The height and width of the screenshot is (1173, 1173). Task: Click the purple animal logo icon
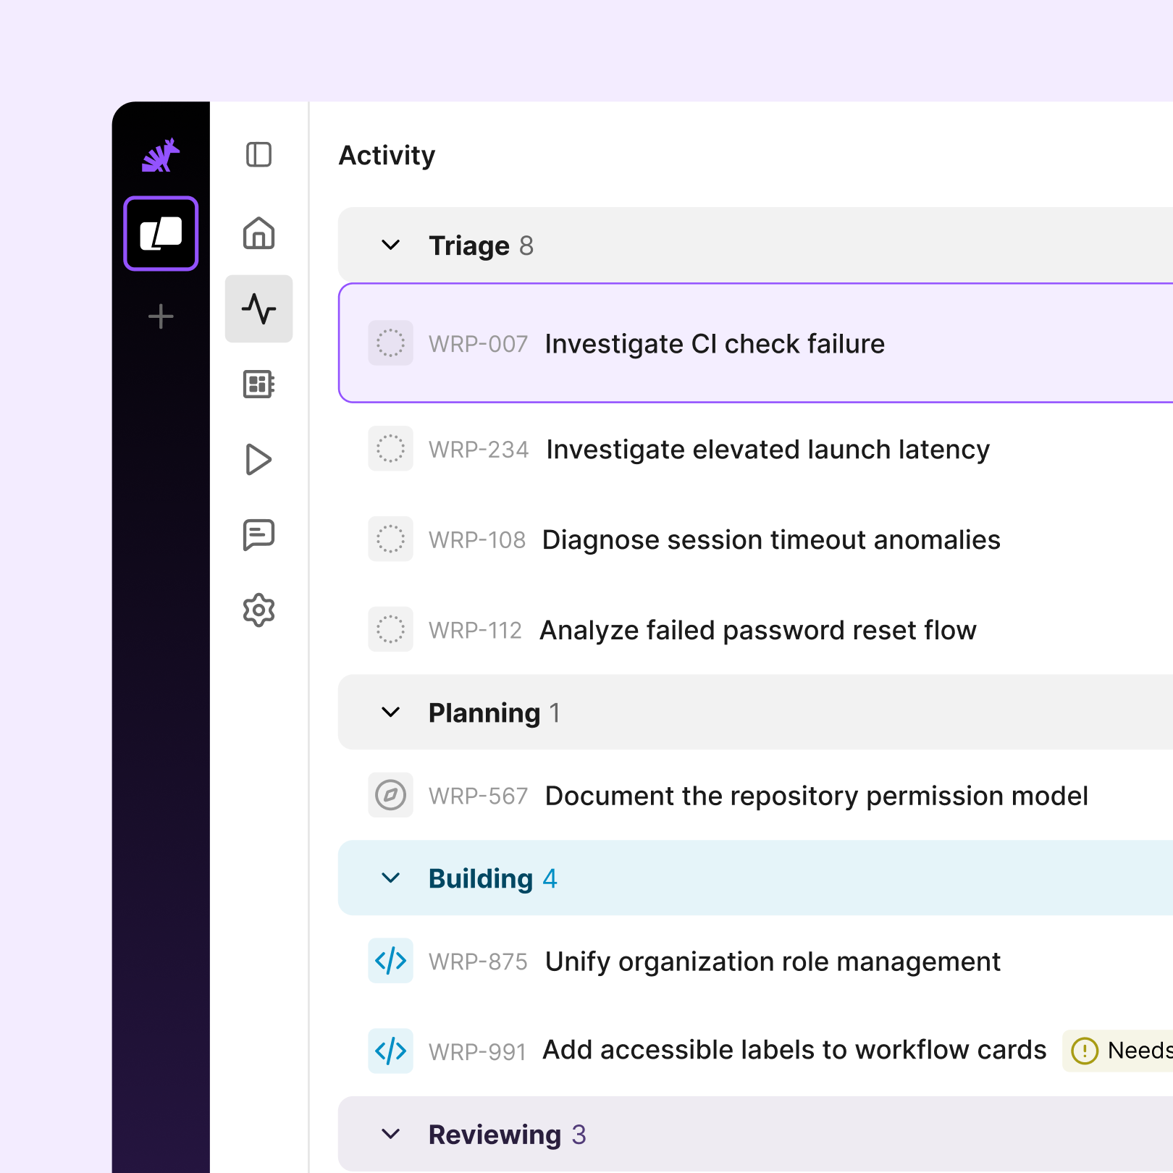point(161,155)
